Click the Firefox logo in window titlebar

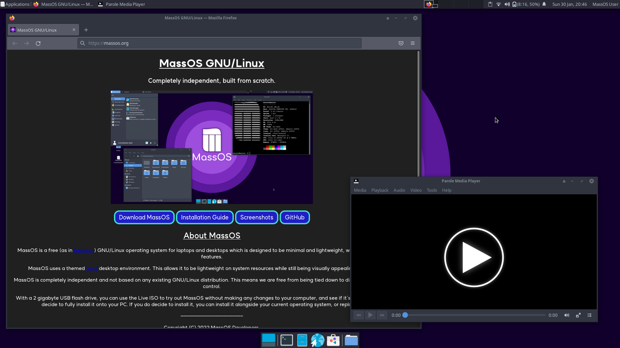(x=12, y=18)
